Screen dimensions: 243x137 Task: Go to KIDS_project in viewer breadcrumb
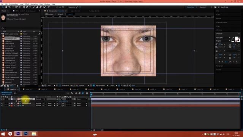(x=49, y=14)
